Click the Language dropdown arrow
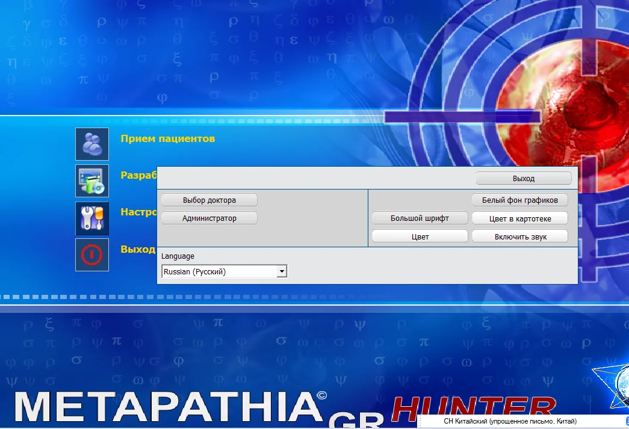This screenshot has width=629, height=429. click(x=282, y=271)
